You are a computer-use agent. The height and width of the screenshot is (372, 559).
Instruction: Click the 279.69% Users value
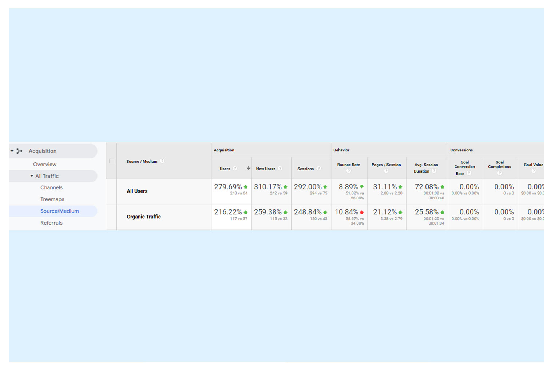(228, 187)
